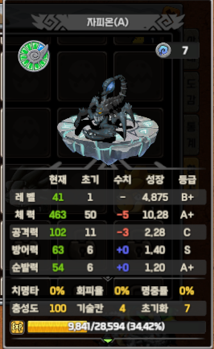This screenshot has height=349, width=214.
Task: Click the scorpion pet model on pedestal
Action: tap(108, 119)
